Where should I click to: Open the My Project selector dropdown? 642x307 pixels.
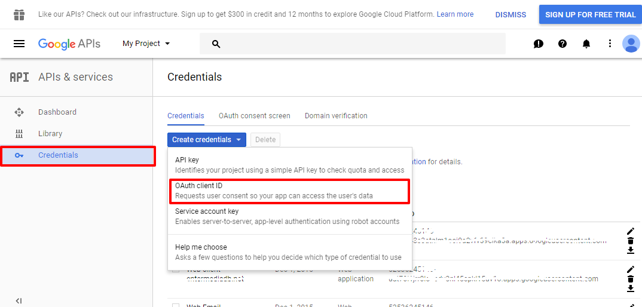[146, 44]
